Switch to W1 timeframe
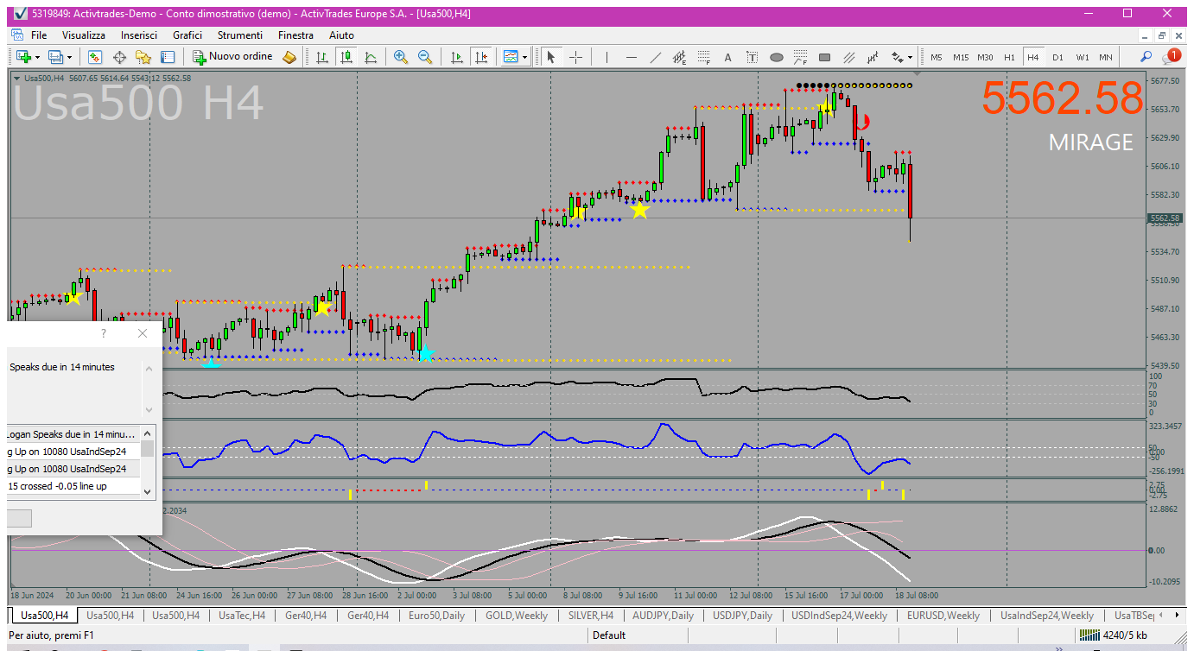 (1082, 57)
